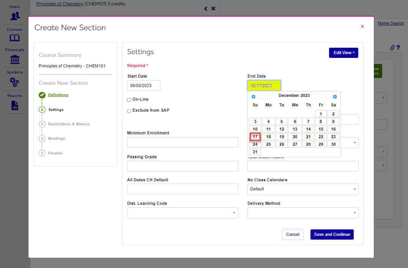This screenshot has height=268, width=408.
Task: Open the Users sidebar icon
Action: (15, 16)
